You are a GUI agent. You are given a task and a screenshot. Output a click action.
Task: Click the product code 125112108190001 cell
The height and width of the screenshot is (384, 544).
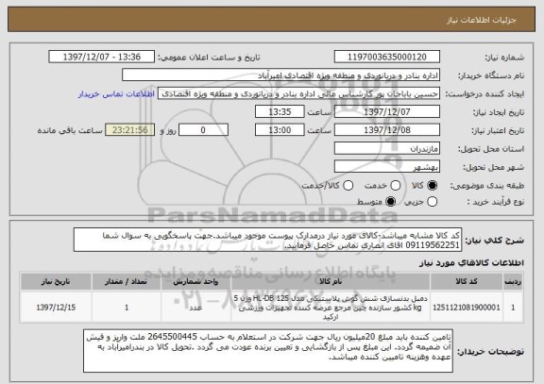467,308
